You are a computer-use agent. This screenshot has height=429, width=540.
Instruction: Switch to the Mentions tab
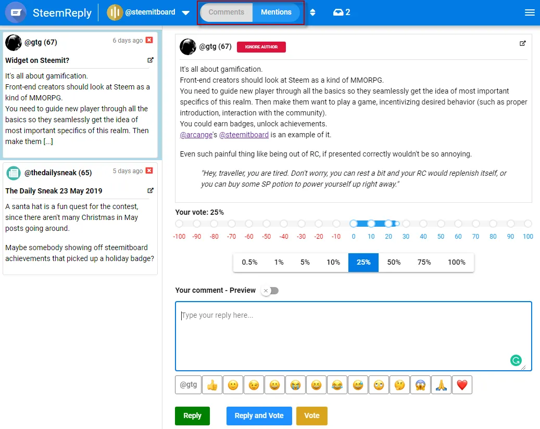click(x=276, y=12)
